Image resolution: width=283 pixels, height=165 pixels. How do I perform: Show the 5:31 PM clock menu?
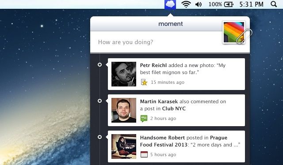[252, 4]
